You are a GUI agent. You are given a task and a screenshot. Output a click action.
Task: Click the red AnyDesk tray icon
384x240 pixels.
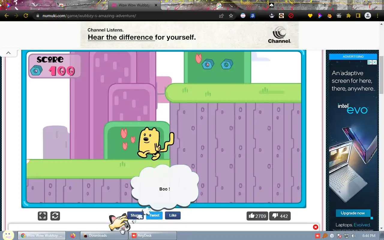click(x=318, y=236)
